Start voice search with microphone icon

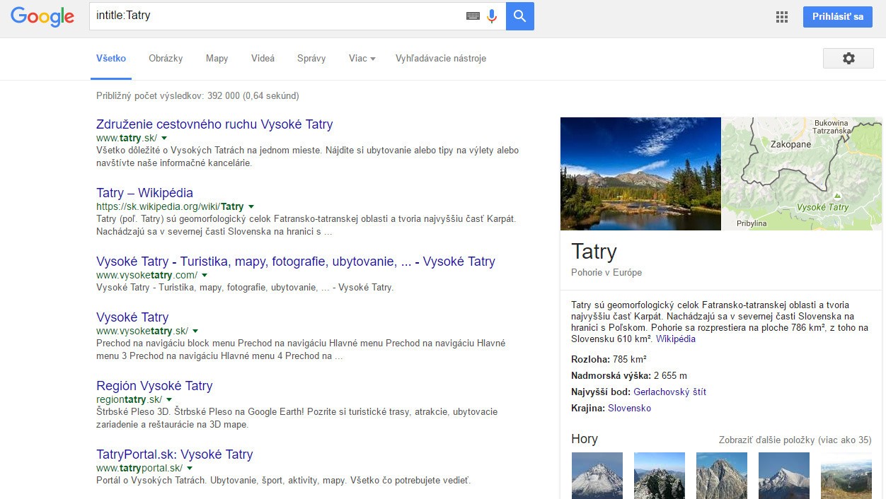coord(492,16)
